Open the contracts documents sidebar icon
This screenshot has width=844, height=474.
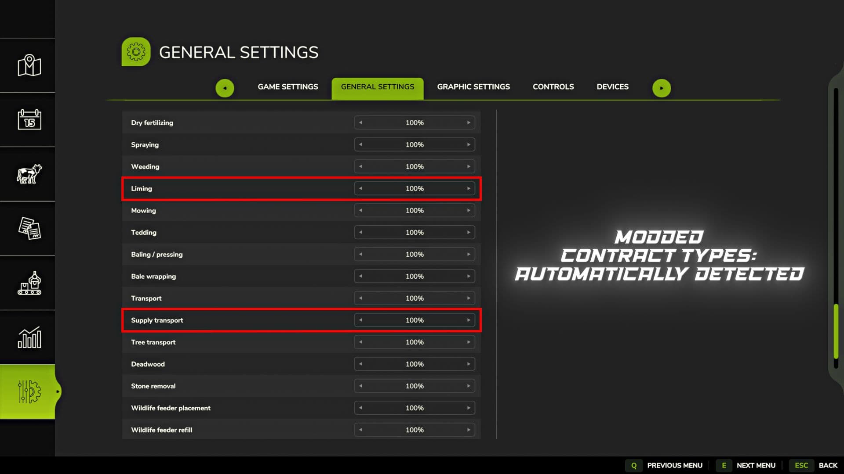29,228
